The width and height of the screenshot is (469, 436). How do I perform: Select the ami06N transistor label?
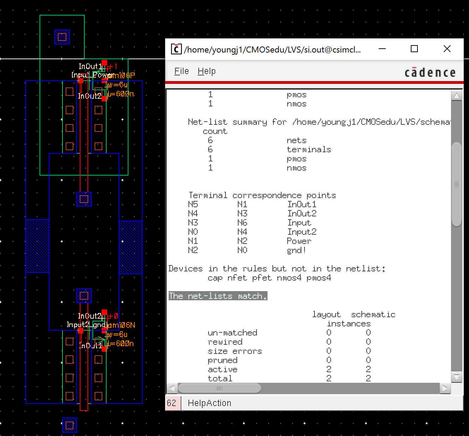click(121, 325)
